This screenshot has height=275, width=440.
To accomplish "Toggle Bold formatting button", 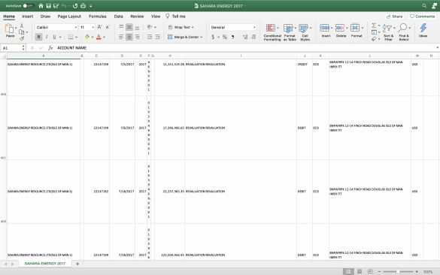I will click(x=38, y=37).
